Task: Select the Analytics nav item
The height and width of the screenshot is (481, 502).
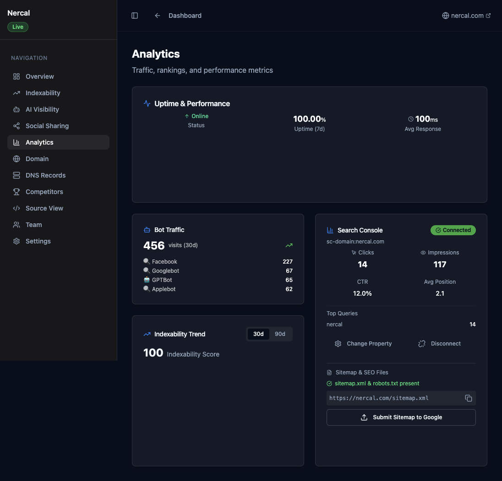Action: 58,142
